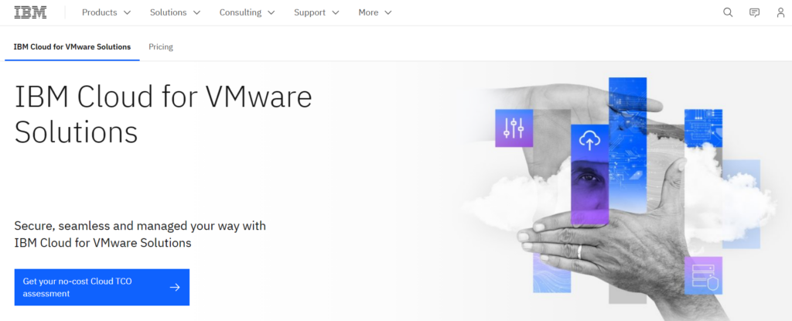Click the tall blue circuit tile
Image resolution: width=792 pixels, height=321 pixels.
click(x=627, y=131)
